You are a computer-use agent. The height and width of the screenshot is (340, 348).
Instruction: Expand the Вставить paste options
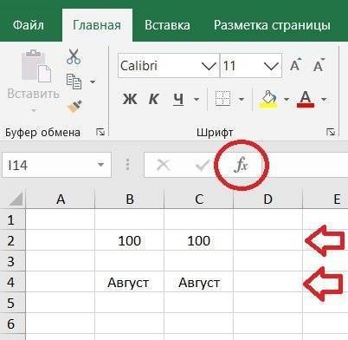click(34, 111)
